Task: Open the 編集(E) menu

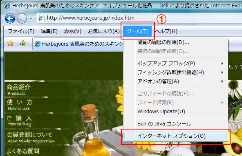Action: coord(49,31)
